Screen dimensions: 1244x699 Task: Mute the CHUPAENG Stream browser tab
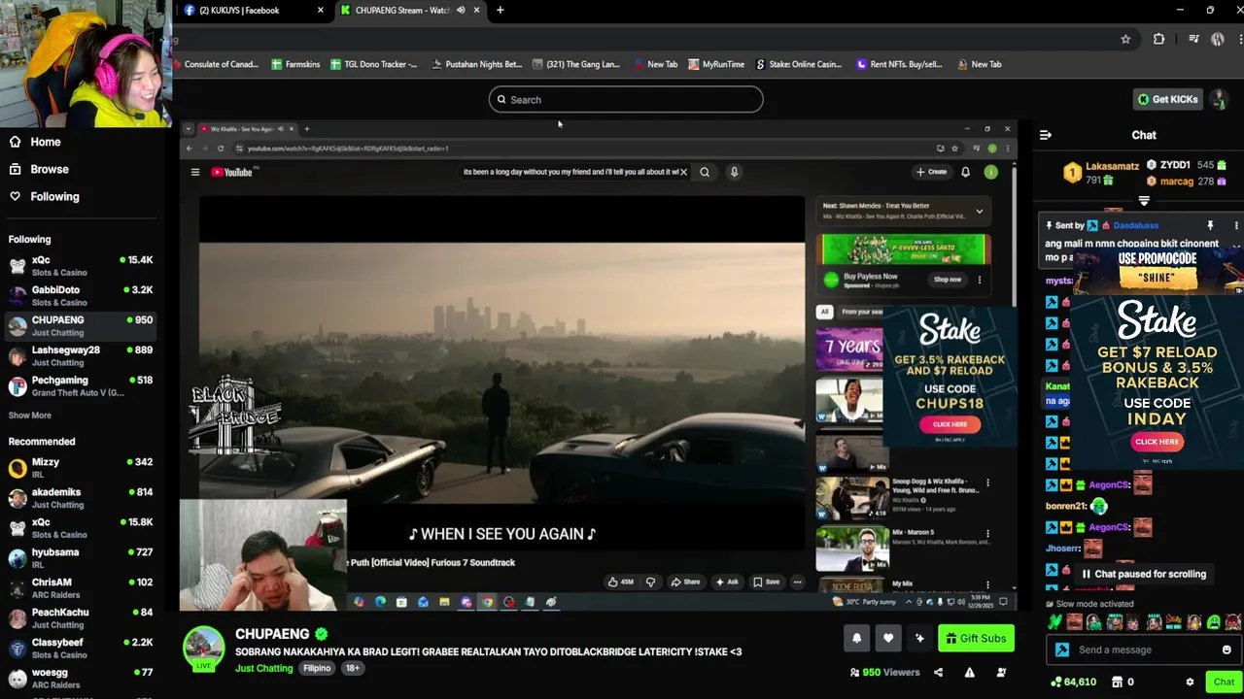coord(462,10)
